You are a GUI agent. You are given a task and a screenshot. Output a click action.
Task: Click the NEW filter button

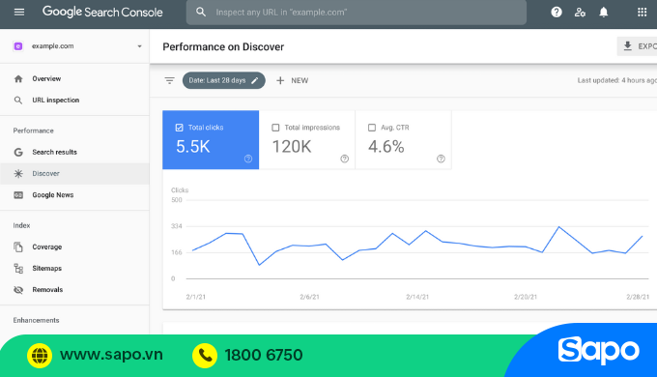[293, 80]
